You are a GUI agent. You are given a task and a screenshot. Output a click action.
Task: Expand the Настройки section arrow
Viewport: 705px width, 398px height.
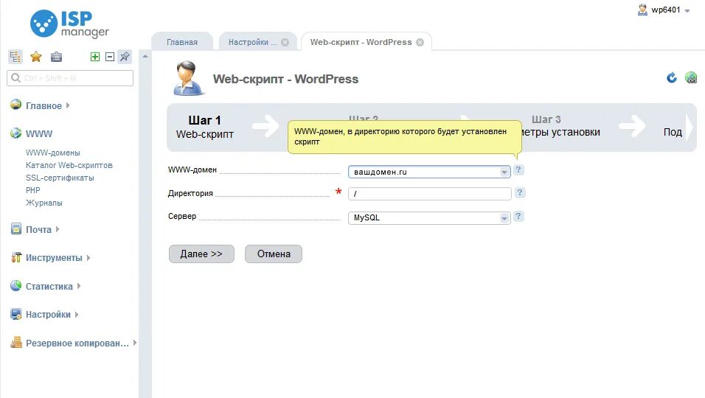pyautogui.click(x=77, y=315)
